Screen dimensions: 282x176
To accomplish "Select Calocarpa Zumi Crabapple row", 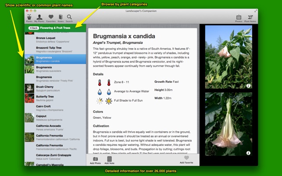I will coord(55,157).
